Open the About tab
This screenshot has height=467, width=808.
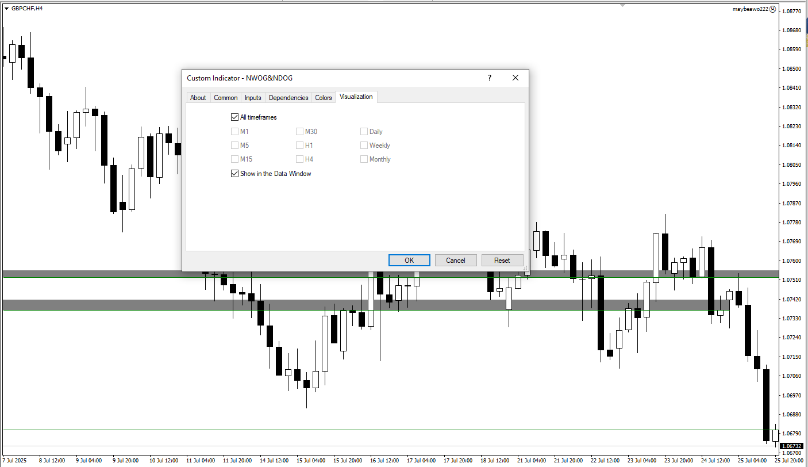coord(198,98)
